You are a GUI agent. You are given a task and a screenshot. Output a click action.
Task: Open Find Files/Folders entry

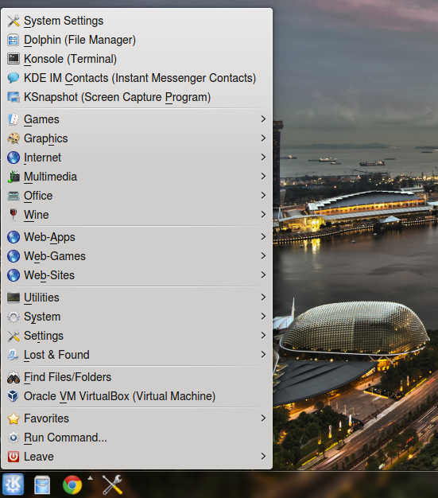137,377
